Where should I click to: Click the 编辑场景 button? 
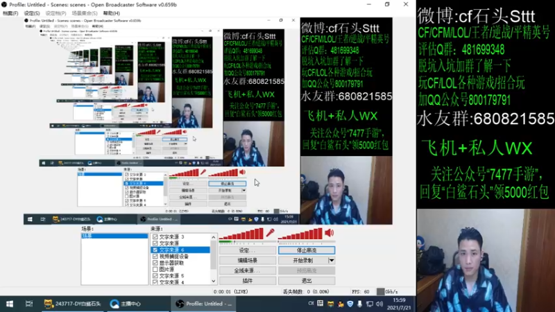click(248, 261)
